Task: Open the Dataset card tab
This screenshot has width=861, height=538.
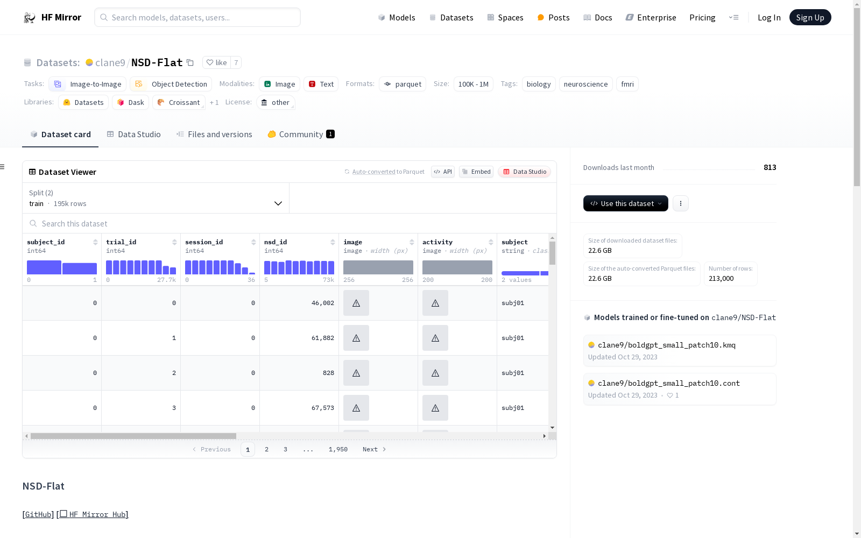Action: click(x=60, y=134)
